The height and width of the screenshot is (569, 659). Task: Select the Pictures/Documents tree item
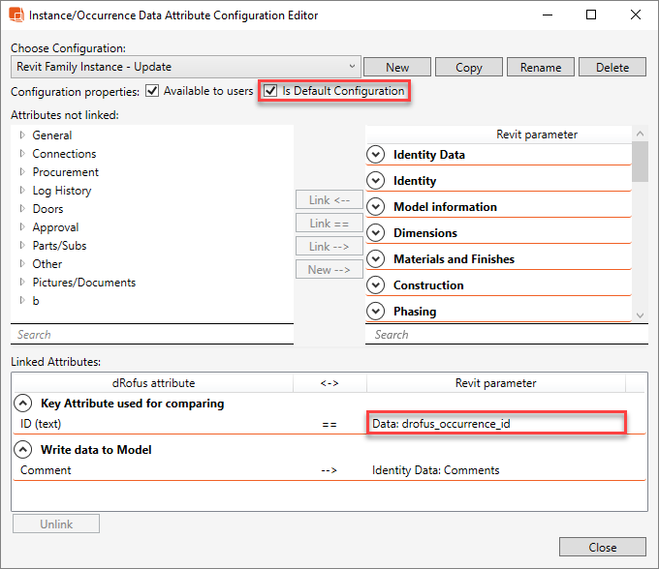click(x=83, y=283)
